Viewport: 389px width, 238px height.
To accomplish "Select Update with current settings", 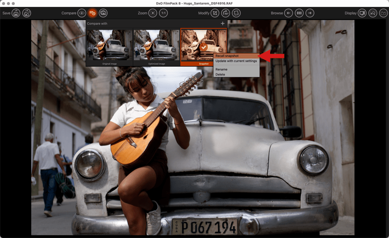I will (x=236, y=61).
